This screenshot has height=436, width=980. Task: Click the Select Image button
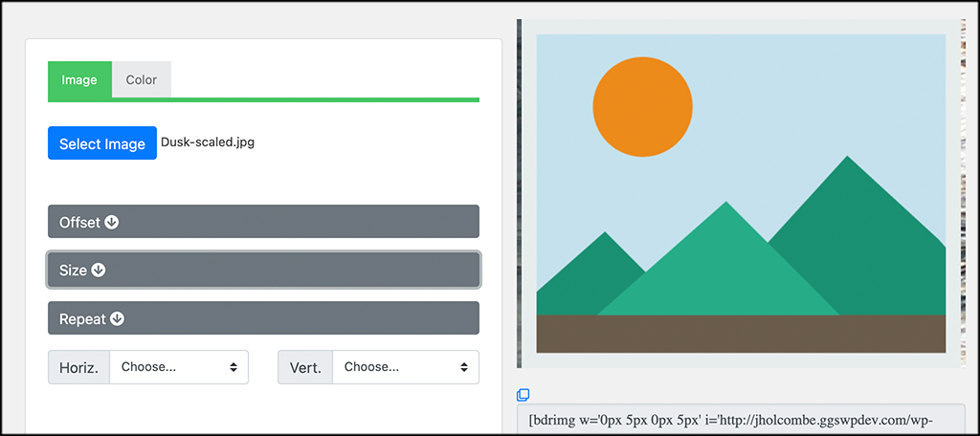pyautogui.click(x=102, y=143)
